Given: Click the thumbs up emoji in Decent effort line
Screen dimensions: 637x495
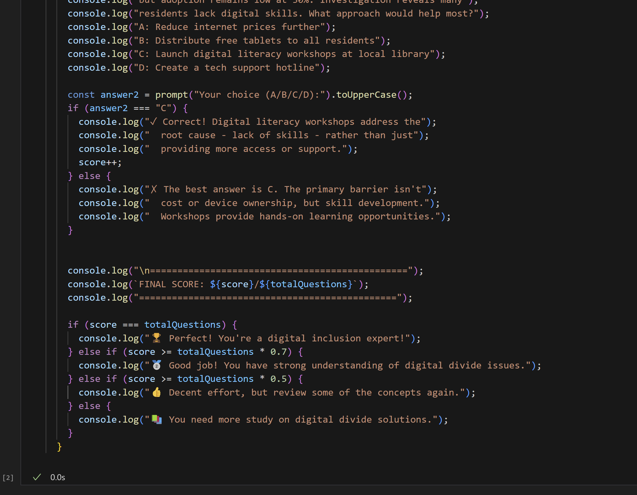Looking at the screenshot, I should [x=157, y=392].
